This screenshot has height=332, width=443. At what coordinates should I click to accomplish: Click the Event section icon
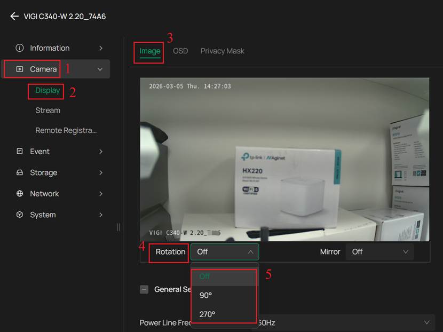tap(19, 151)
